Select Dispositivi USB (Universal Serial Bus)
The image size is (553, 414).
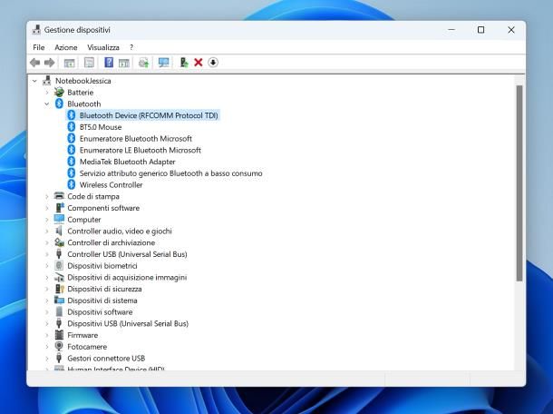pos(128,323)
